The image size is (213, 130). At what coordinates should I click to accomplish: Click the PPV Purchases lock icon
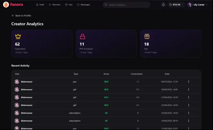tap(82, 36)
